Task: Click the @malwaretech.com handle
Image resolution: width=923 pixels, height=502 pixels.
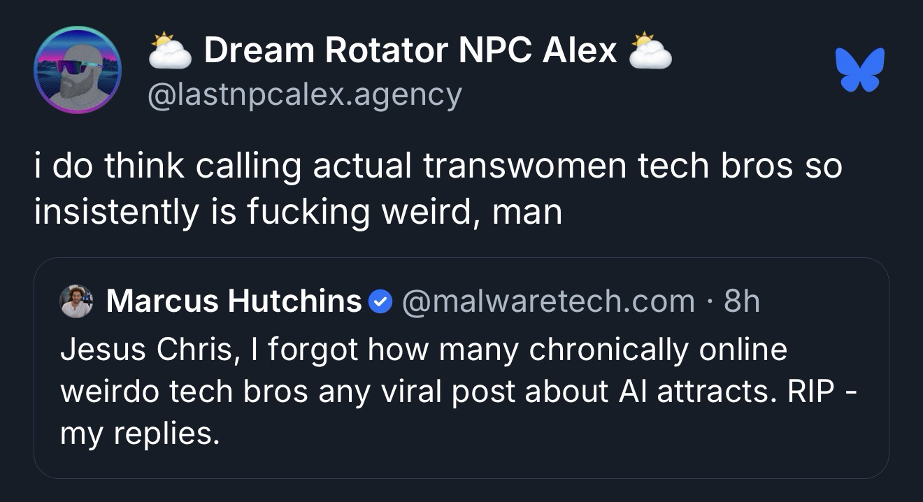Action: [548, 301]
